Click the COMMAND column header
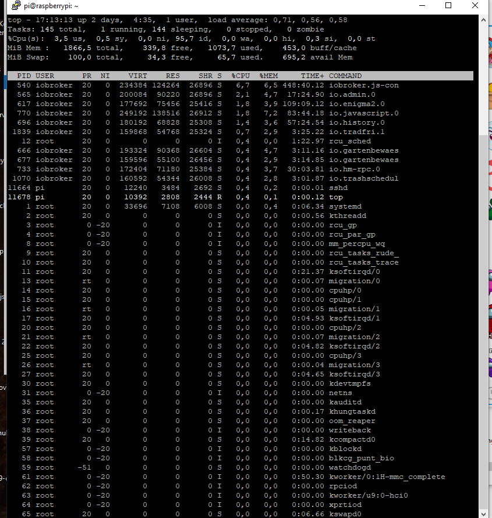 (x=345, y=76)
